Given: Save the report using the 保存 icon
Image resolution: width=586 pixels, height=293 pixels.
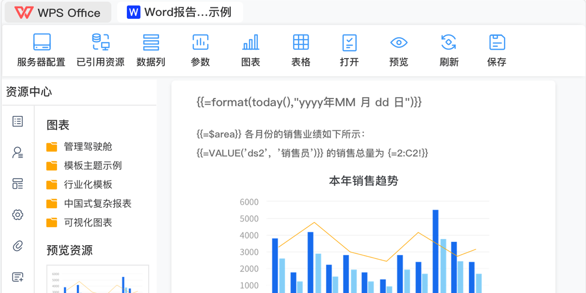Looking at the screenshot, I should (x=496, y=50).
